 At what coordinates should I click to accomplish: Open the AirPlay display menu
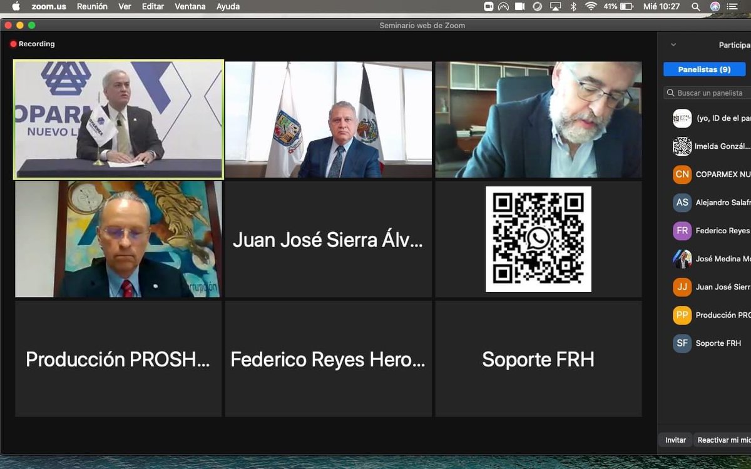[x=555, y=6]
